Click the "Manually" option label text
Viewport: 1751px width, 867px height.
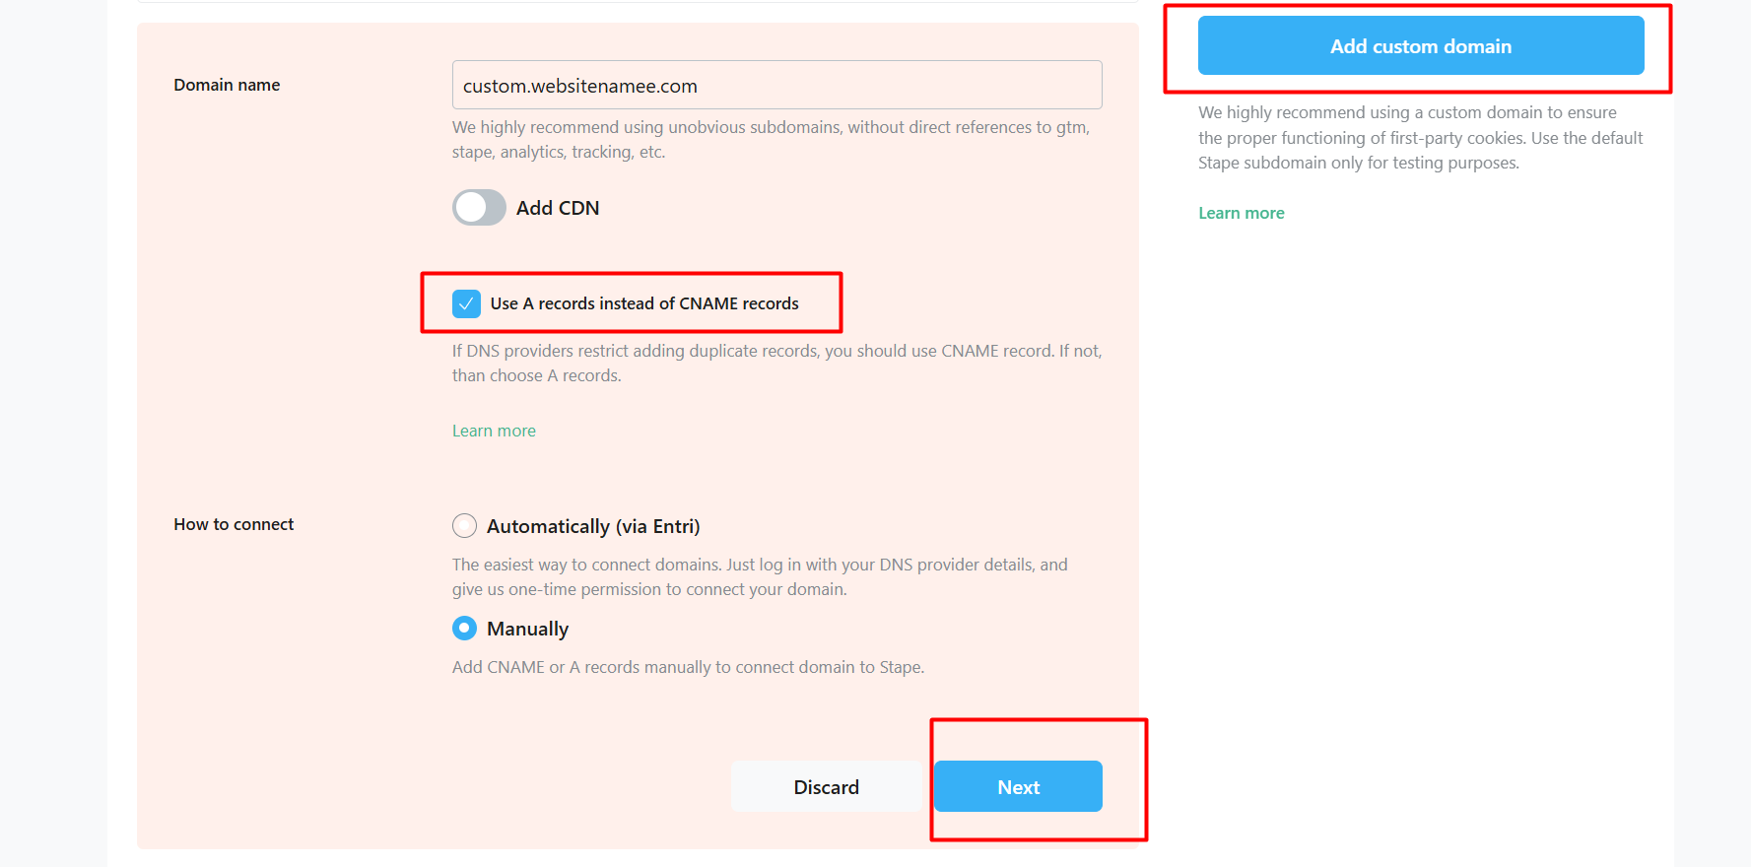click(527, 629)
